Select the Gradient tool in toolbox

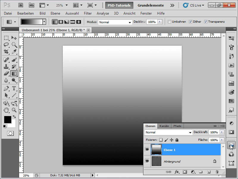[14, 74]
